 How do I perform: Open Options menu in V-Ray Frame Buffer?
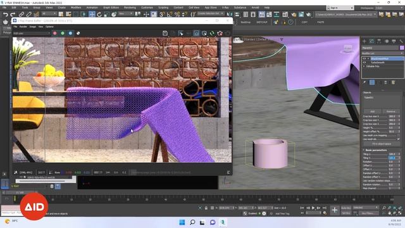(x=49, y=27)
